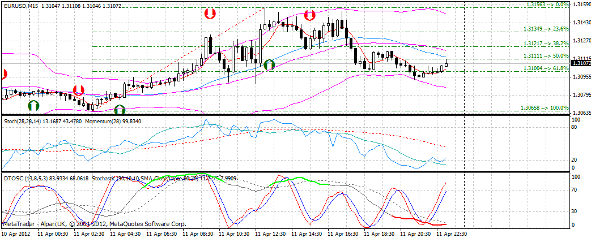Click the Fibonacci label 1.31111 --> 50.0%
The width and height of the screenshot is (591, 238).
pyautogui.click(x=546, y=55)
